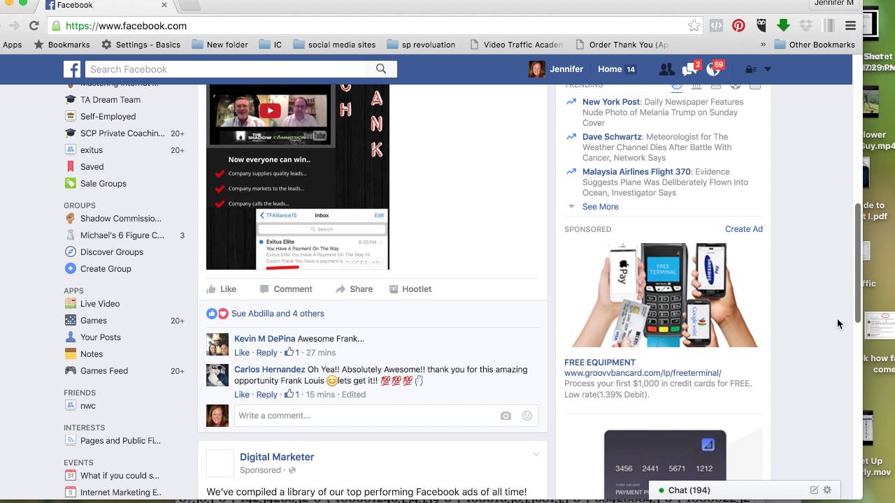Click the Facebook logo to go home

tap(72, 68)
